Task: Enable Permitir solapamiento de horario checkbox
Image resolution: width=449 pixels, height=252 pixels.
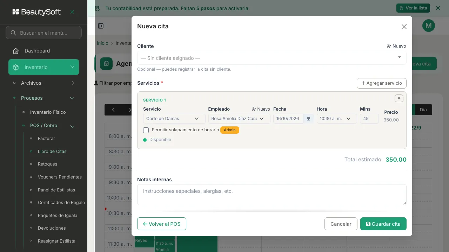Action: (x=146, y=130)
